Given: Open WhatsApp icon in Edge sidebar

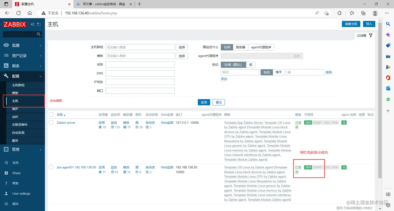Looking at the screenshot, I should click(388, 99).
